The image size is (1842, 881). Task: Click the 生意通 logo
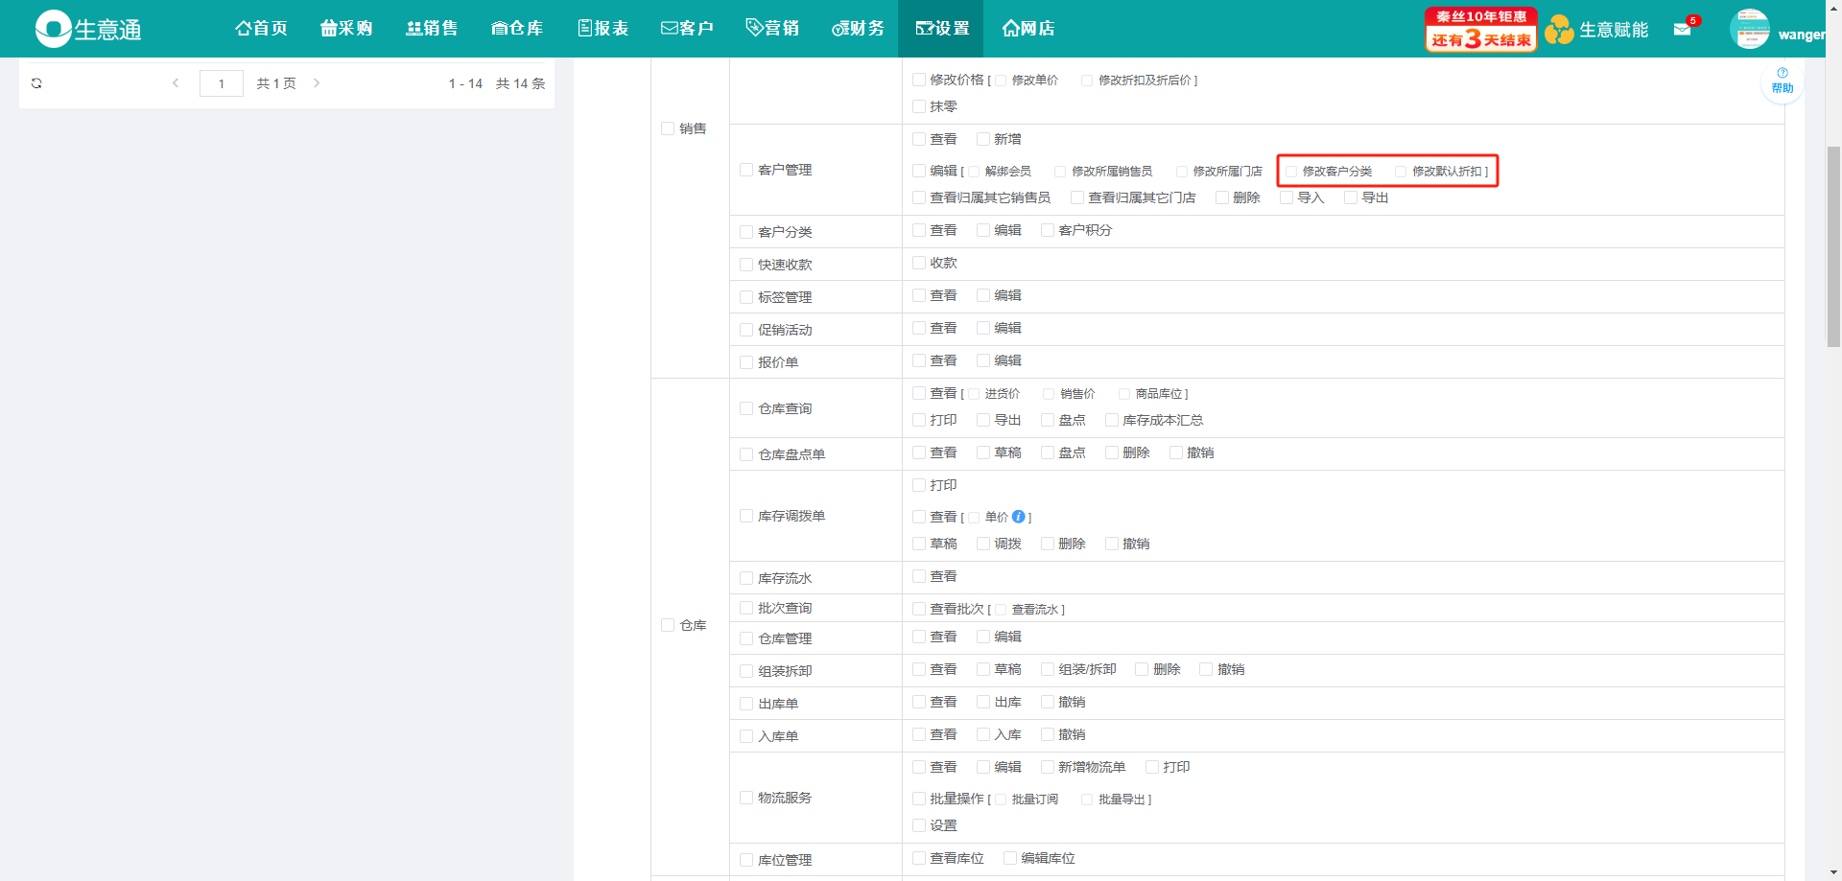point(88,29)
